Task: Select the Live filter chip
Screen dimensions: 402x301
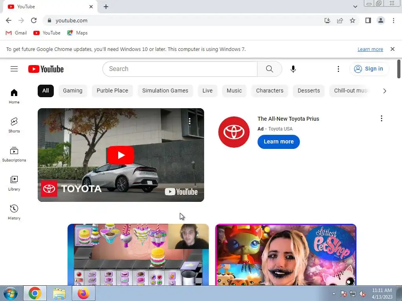Action: [x=207, y=91]
